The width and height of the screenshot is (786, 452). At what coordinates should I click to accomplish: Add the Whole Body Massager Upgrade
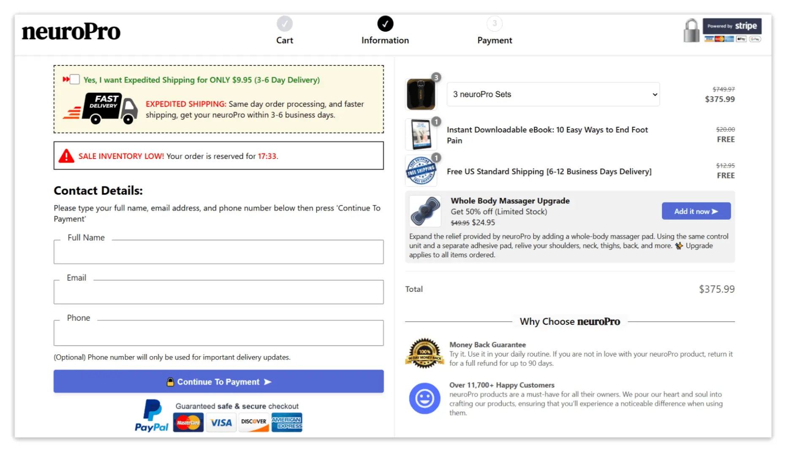coord(696,211)
